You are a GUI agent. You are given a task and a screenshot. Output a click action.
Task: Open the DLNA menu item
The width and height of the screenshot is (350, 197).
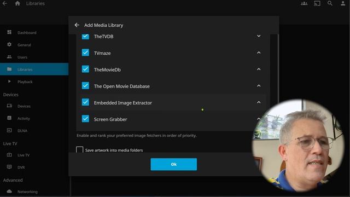click(x=34, y=130)
